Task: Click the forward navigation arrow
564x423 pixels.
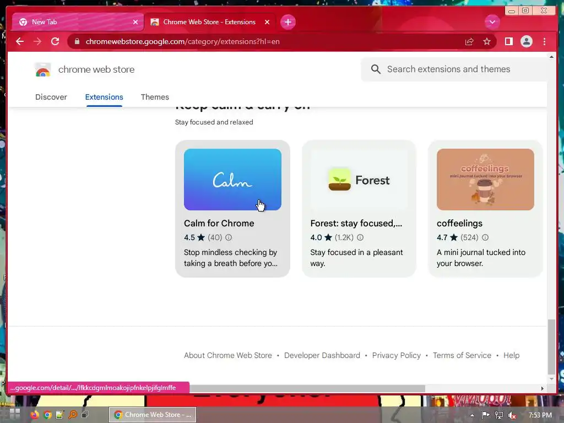Action: (37, 41)
